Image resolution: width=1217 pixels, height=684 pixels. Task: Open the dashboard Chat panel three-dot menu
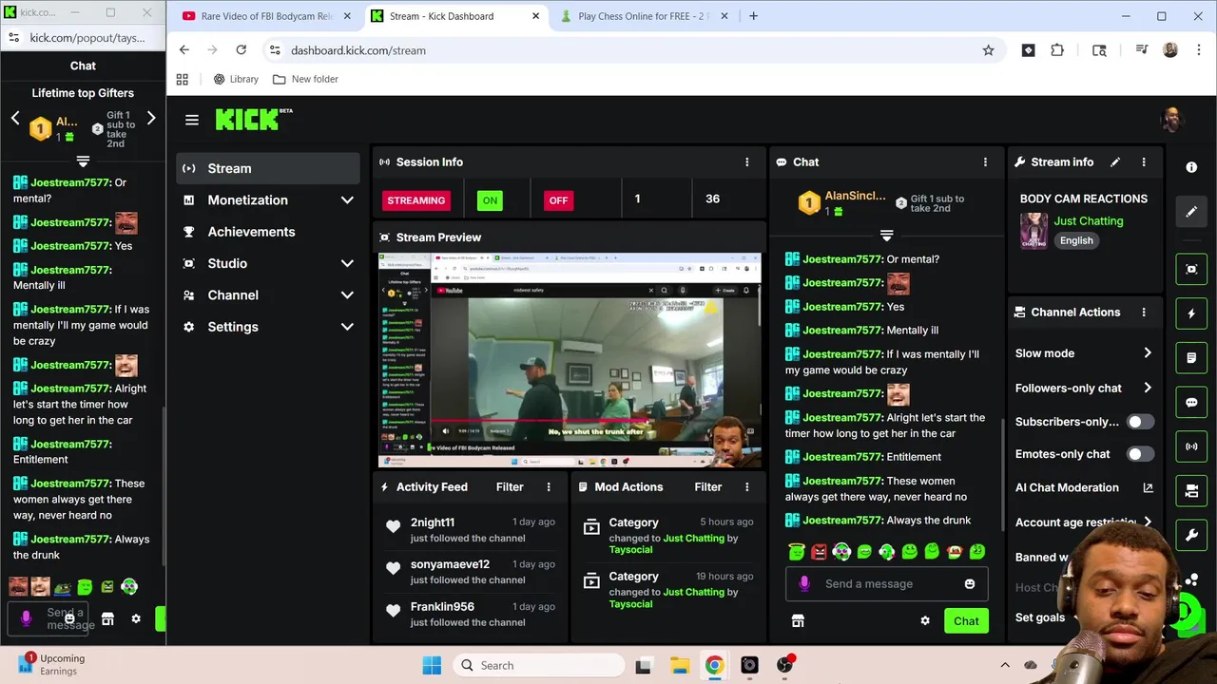(x=985, y=162)
